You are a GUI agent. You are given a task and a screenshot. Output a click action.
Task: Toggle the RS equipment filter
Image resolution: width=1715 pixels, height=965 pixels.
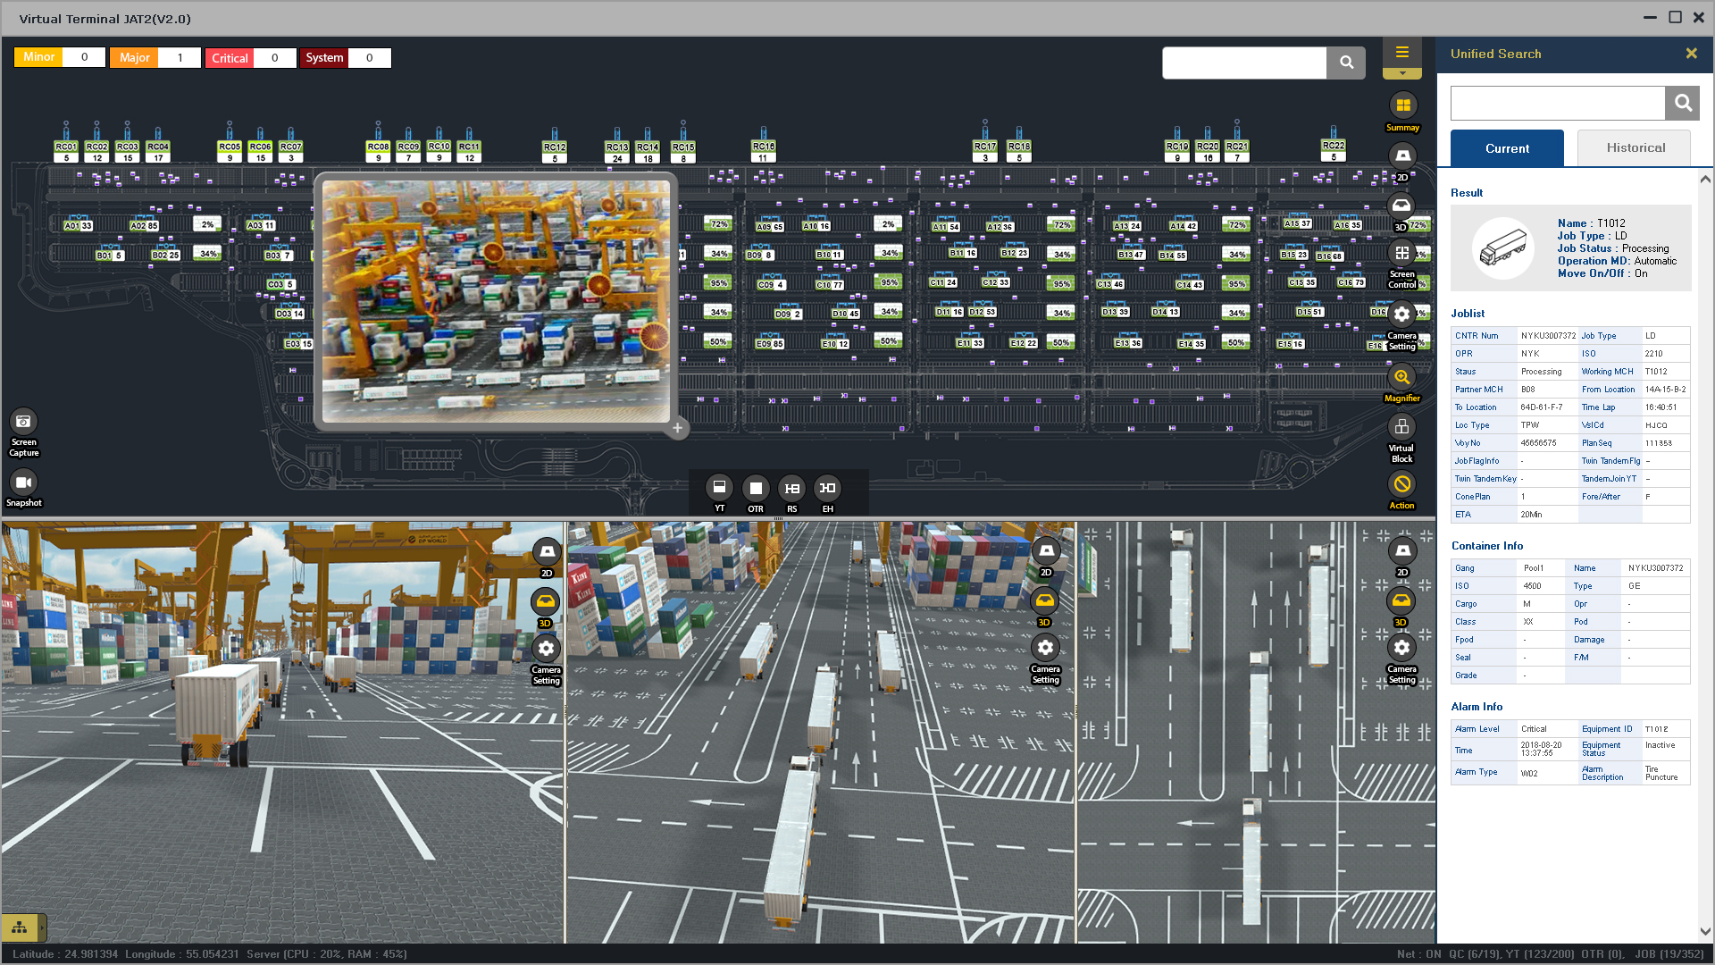click(x=791, y=489)
